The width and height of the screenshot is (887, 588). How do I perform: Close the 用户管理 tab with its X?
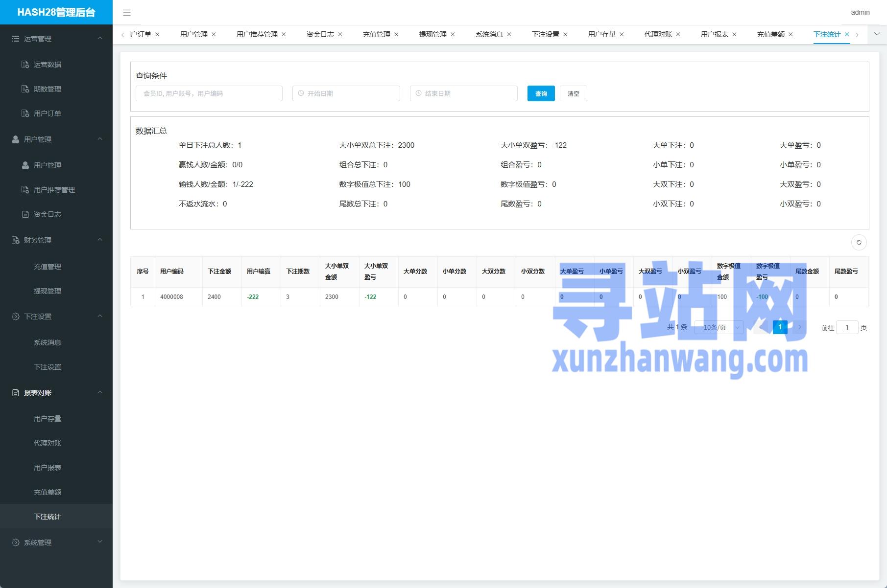pyautogui.click(x=214, y=34)
